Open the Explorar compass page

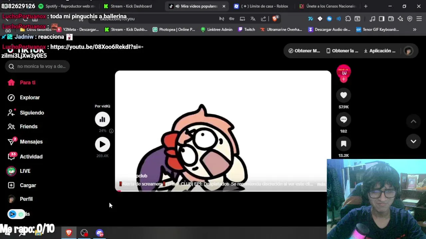pyautogui.click(x=24, y=98)
